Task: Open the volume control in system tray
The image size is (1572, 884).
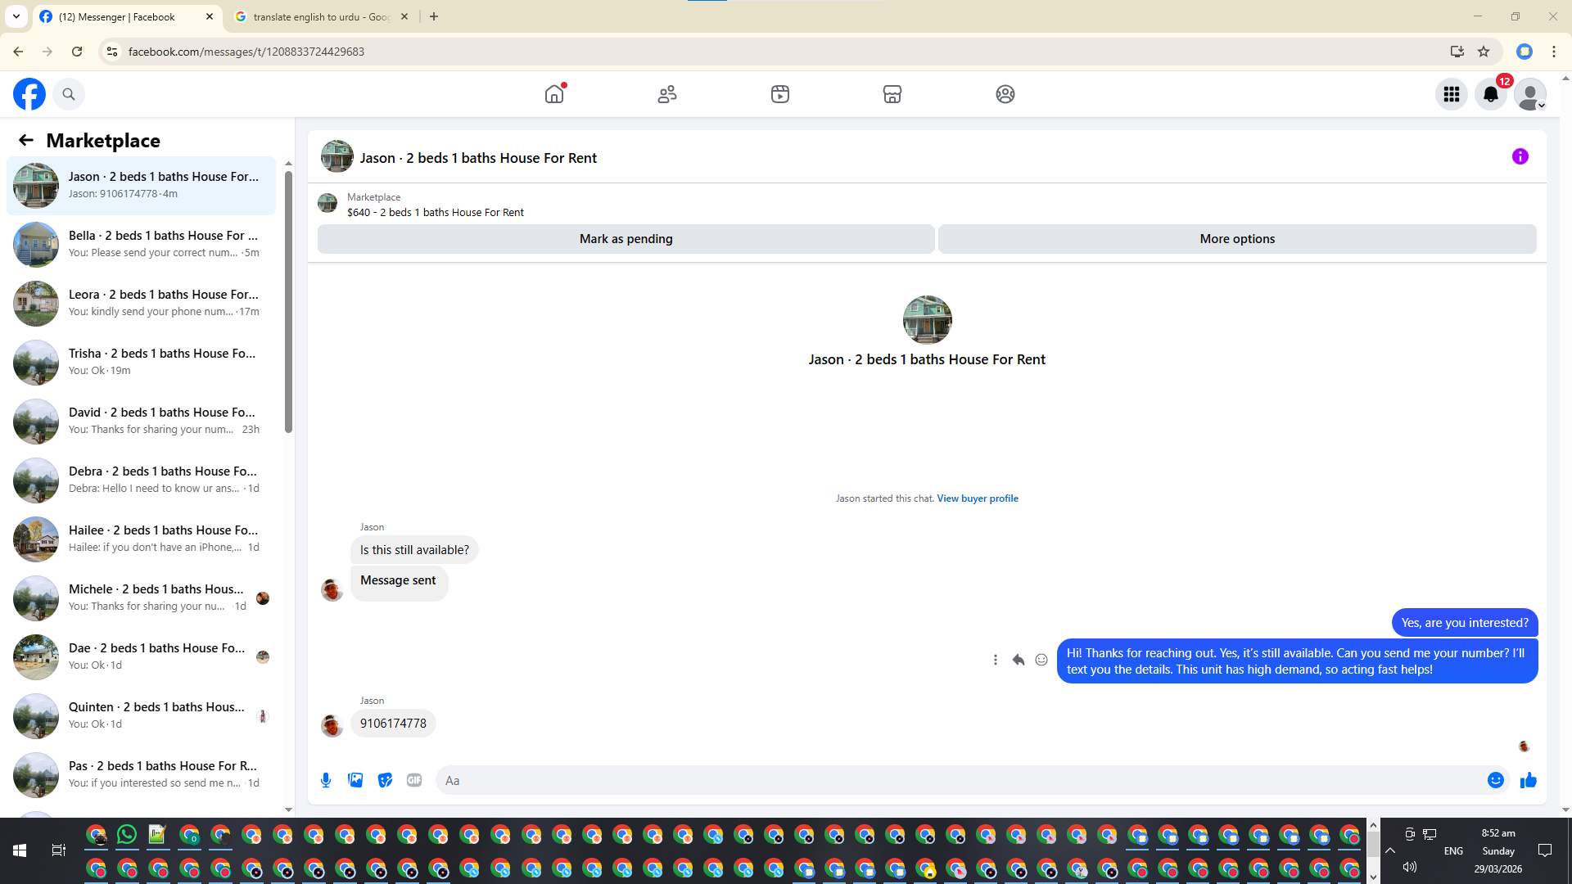Action: pos(1410,867)
